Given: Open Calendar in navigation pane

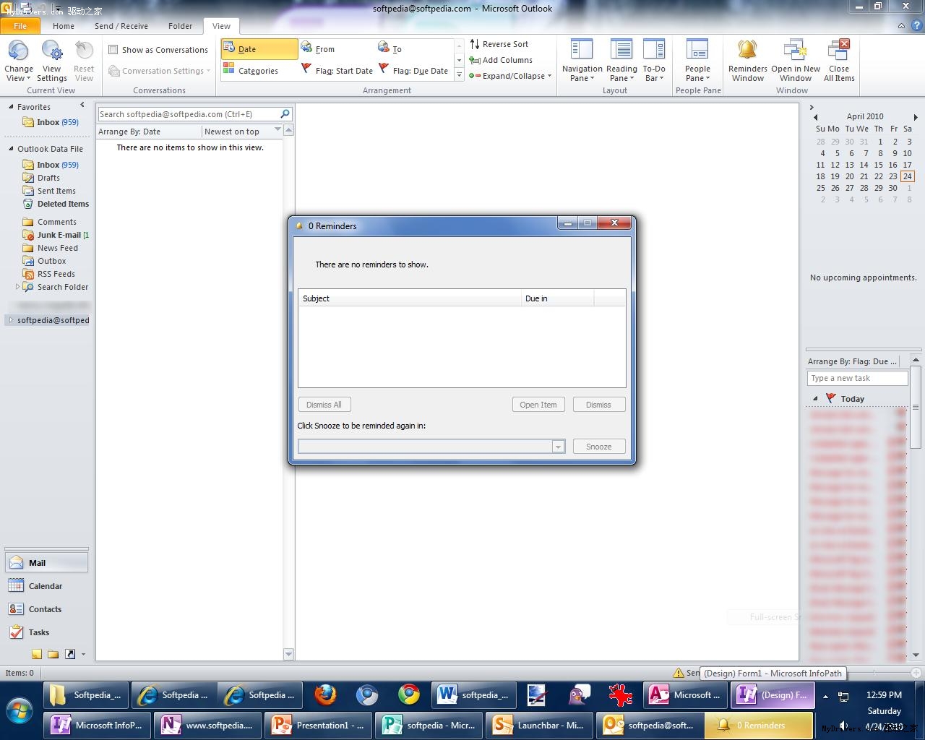Looking at the screenshot, I should pos(45,586).
